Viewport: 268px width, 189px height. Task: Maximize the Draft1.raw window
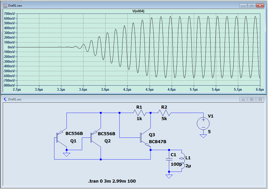(x=252, y=6)
